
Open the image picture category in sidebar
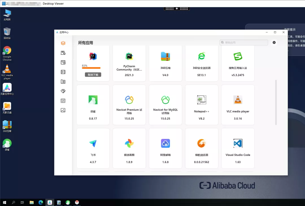63,110
